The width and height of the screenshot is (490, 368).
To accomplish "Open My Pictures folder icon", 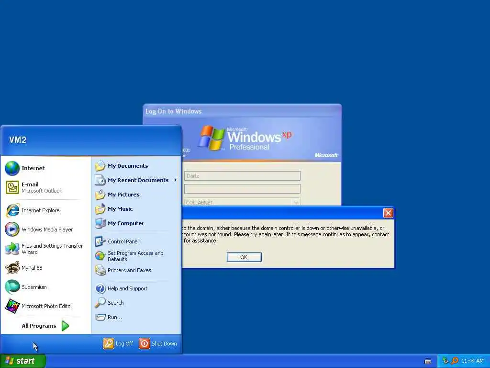I will tap(100, 195).
